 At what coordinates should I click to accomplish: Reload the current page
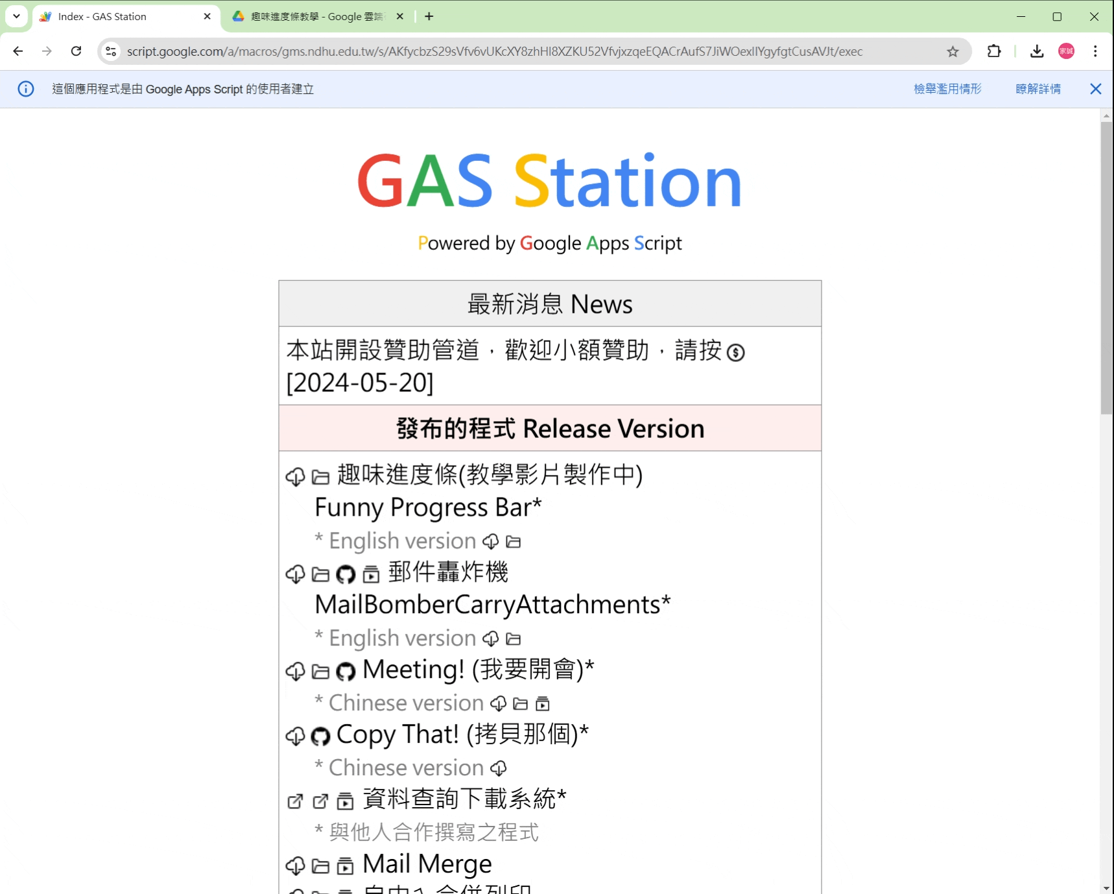(77, 51)
